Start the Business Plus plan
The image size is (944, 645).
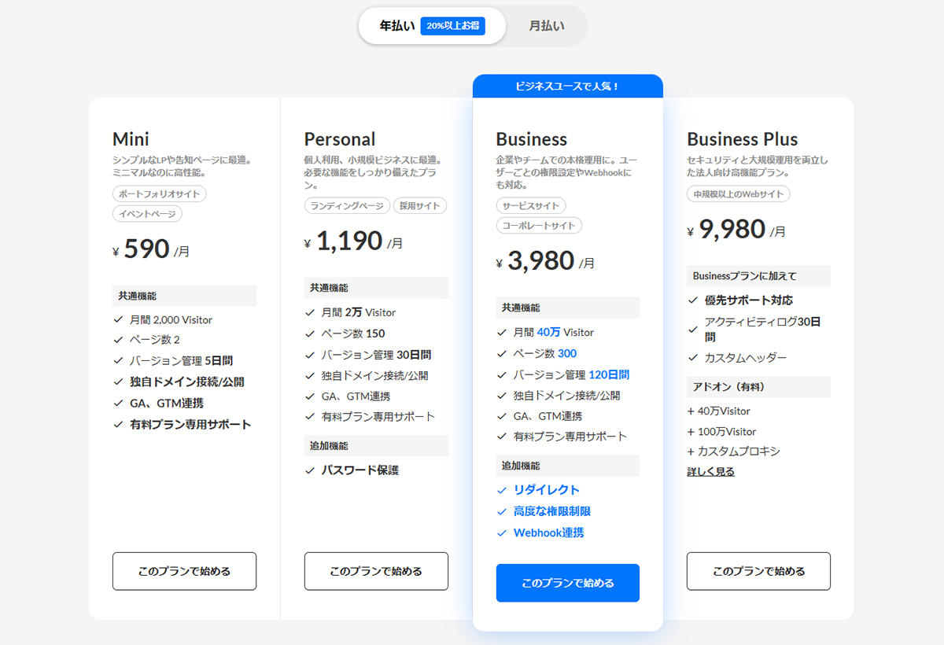[x=758, y=571]
